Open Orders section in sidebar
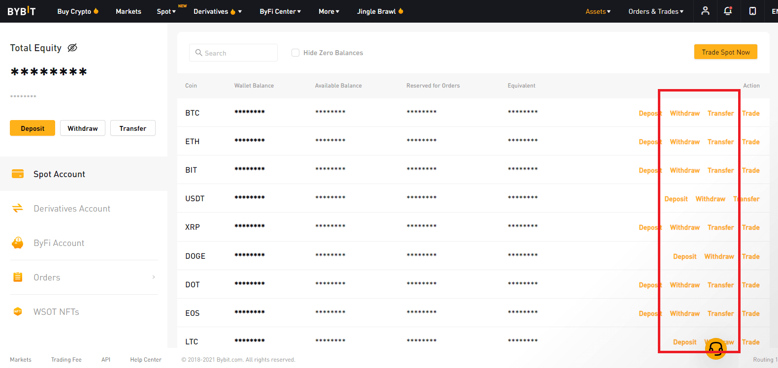Image resolution: width=778 pixels, height=368 pixels. [84, 277]
